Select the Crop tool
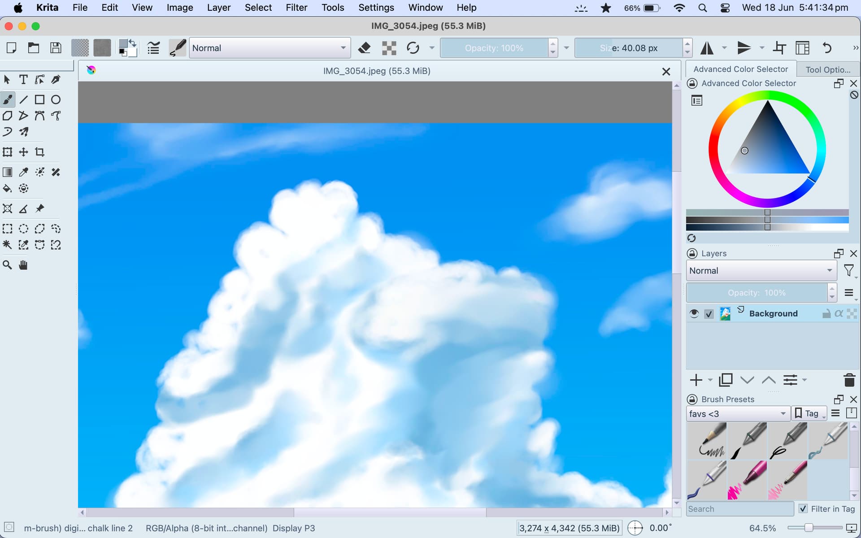 click(x=40, y=152)
